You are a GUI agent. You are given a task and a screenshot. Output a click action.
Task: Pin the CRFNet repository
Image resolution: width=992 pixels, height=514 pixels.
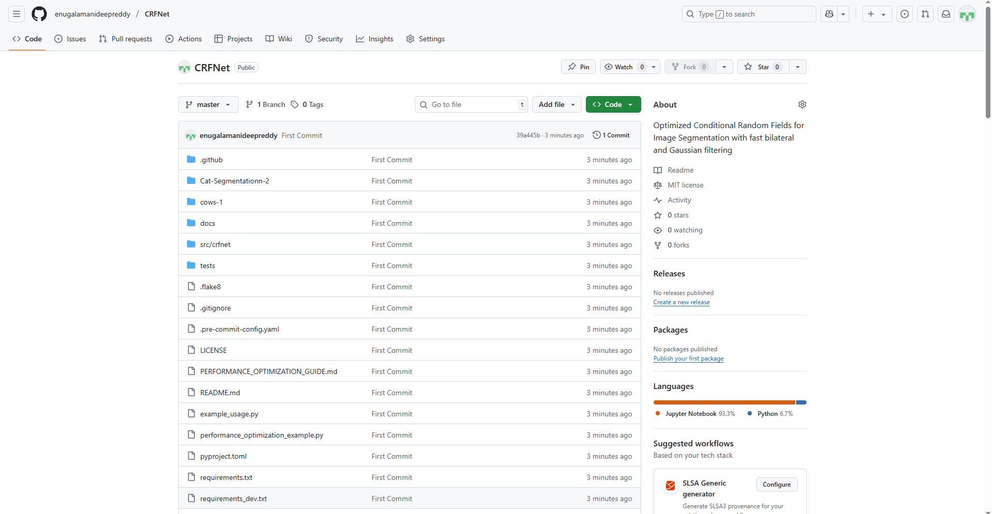click(578, 67)
